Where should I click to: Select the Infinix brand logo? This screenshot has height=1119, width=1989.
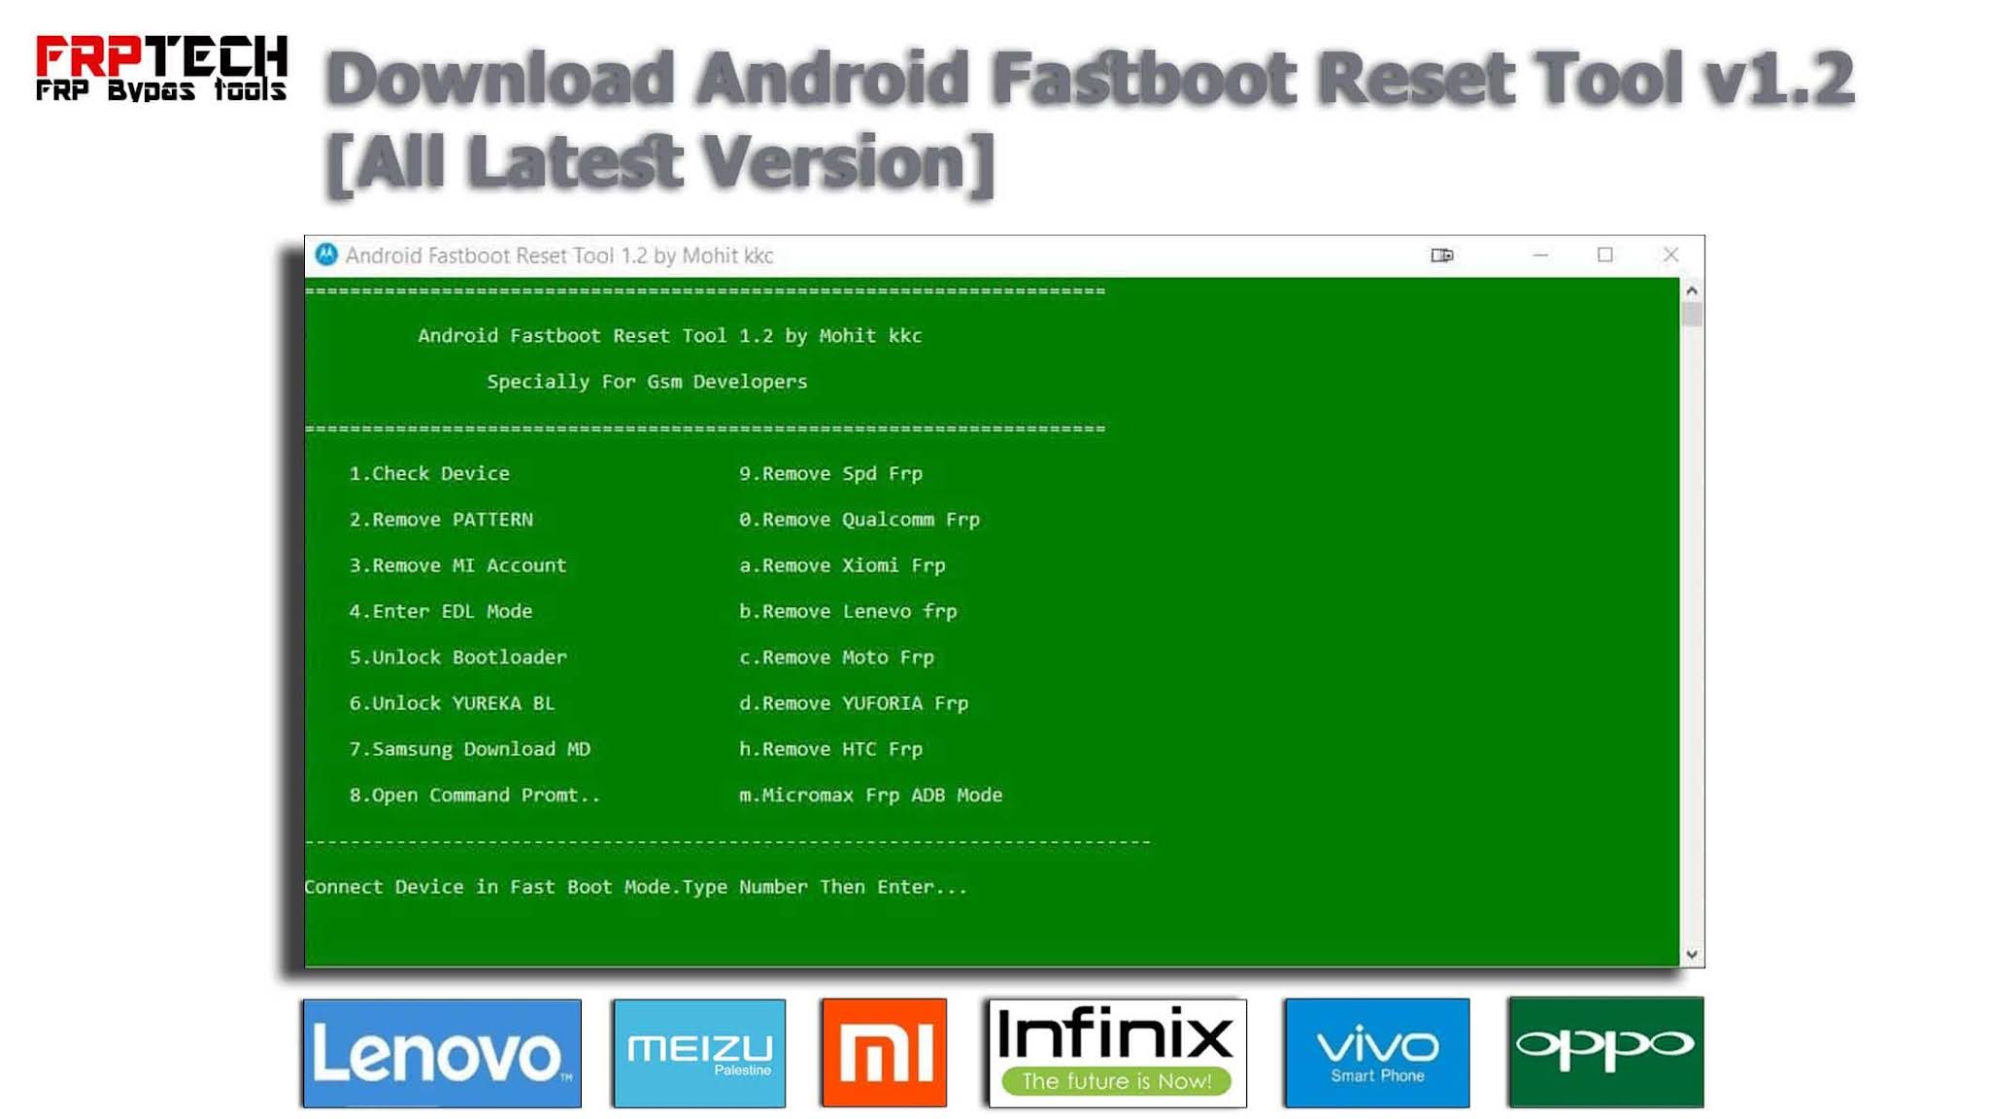pos(1117,1053)
